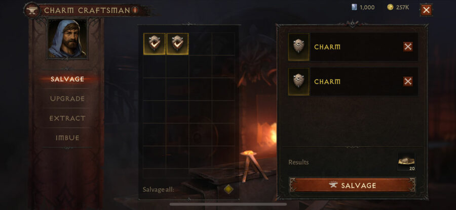Click the first Charm icon in salvage list
456x210 pixels.
(298, 47)
